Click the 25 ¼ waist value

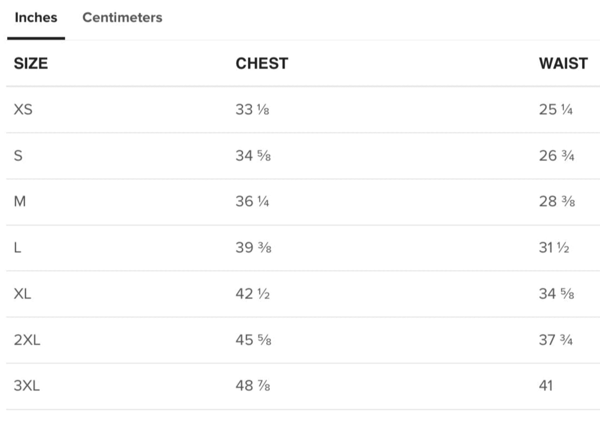pos(556,110)
